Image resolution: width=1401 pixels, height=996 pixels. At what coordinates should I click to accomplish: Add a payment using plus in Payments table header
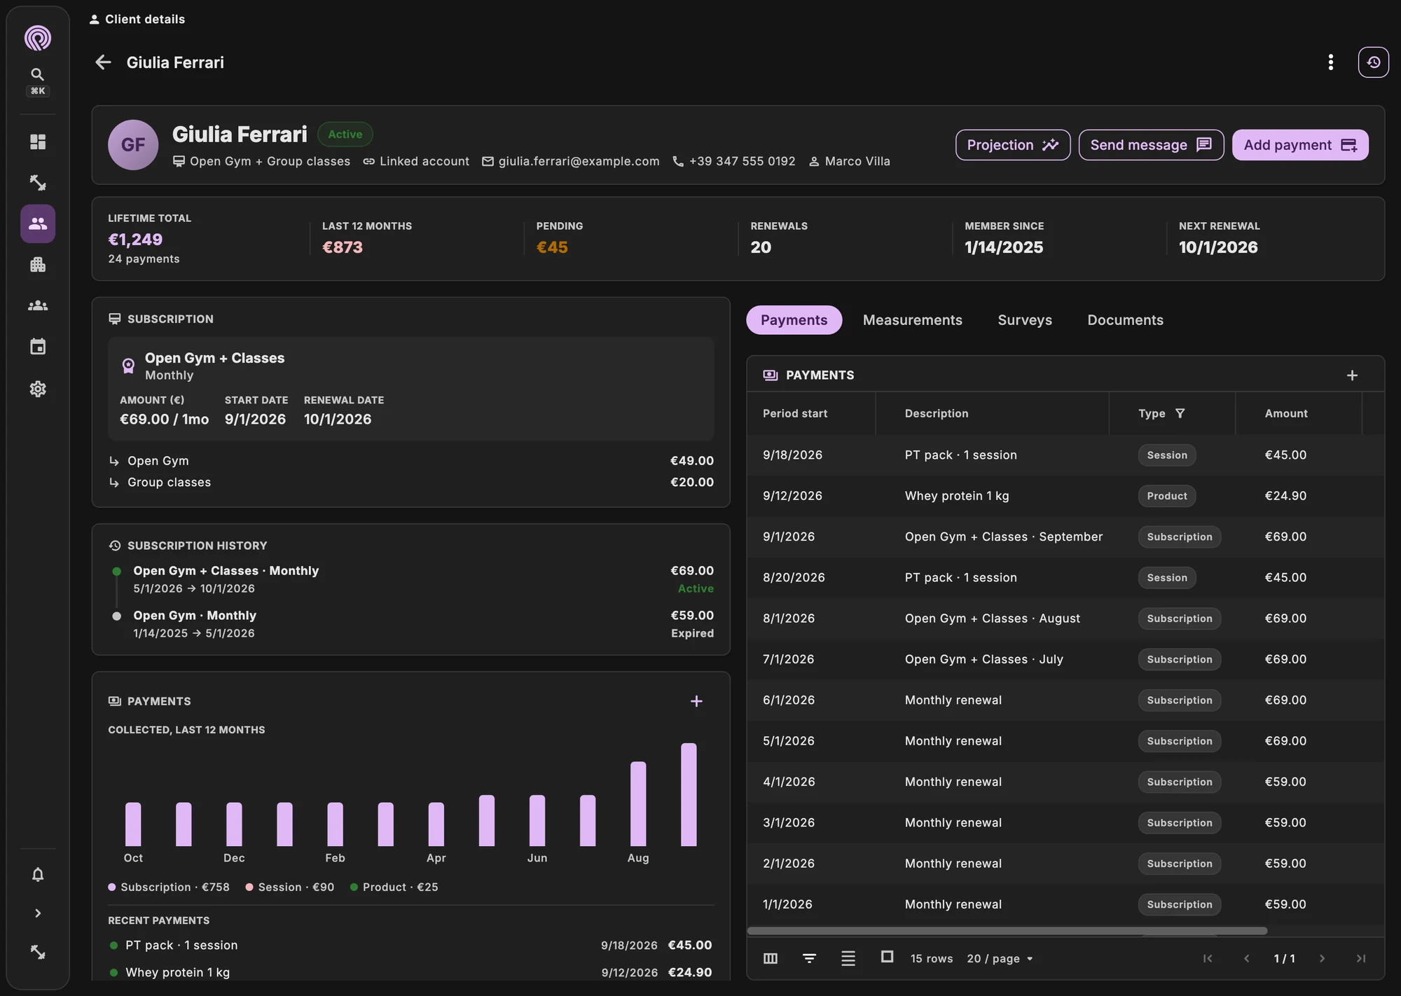1352,375
